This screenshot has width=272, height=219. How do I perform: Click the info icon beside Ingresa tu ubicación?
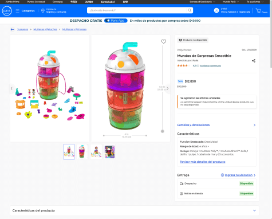[x=222, y=175]
